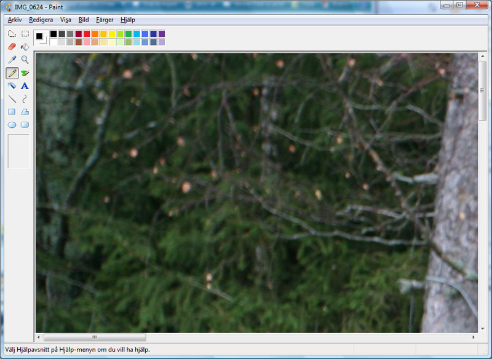
Task: Open the Hjälp menu
Action: pyautogui.click(x=128, y=20)
